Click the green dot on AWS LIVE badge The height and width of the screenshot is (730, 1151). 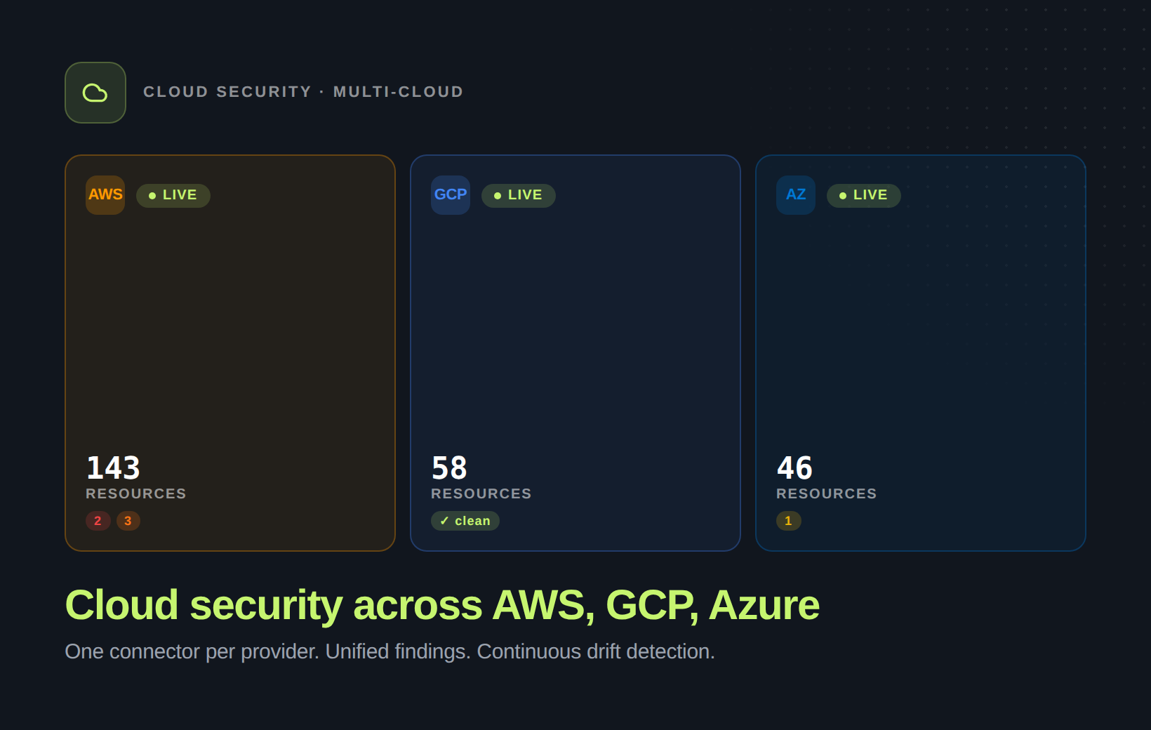(x=152, y=196)
